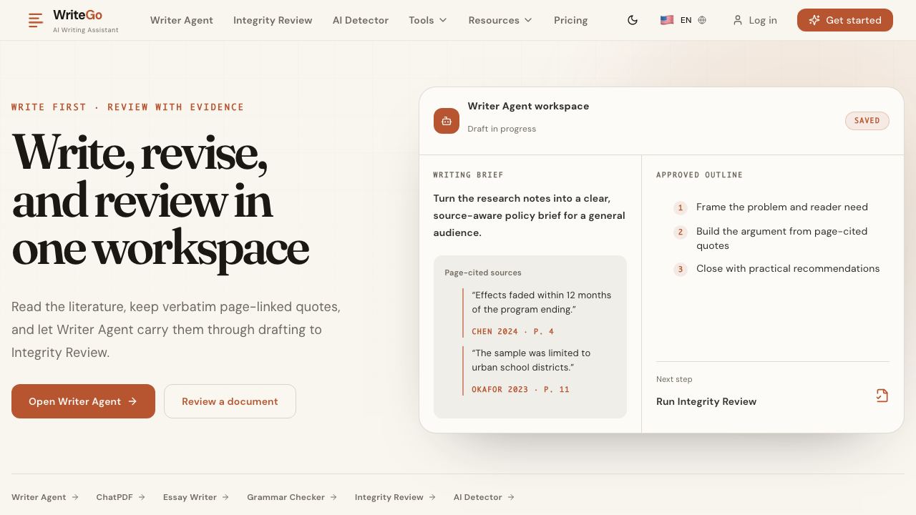Click the arrow in Open Writer Agent button
916x515 pixels.
point(132,401)
